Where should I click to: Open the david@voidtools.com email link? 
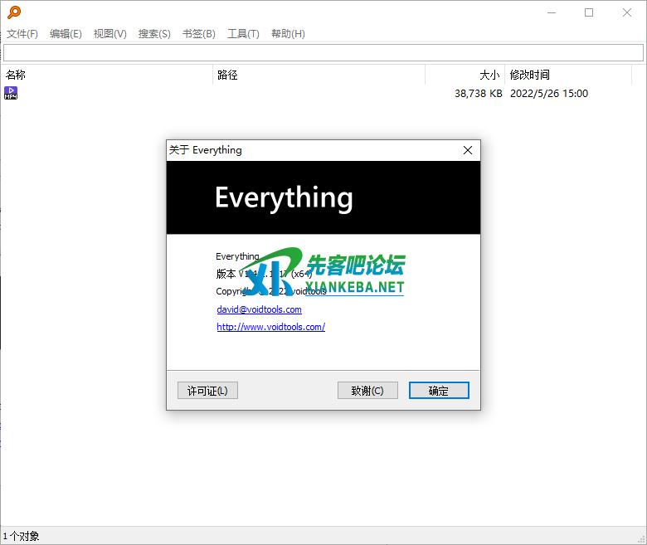tap(259, 309)
